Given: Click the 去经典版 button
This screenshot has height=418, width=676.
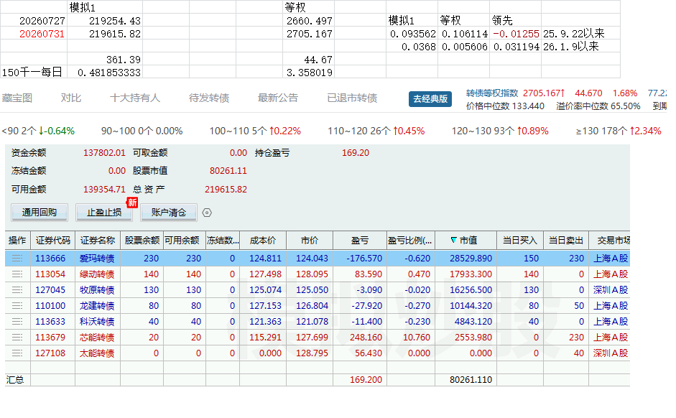Looking at the screenshot, I should point(430,98).
